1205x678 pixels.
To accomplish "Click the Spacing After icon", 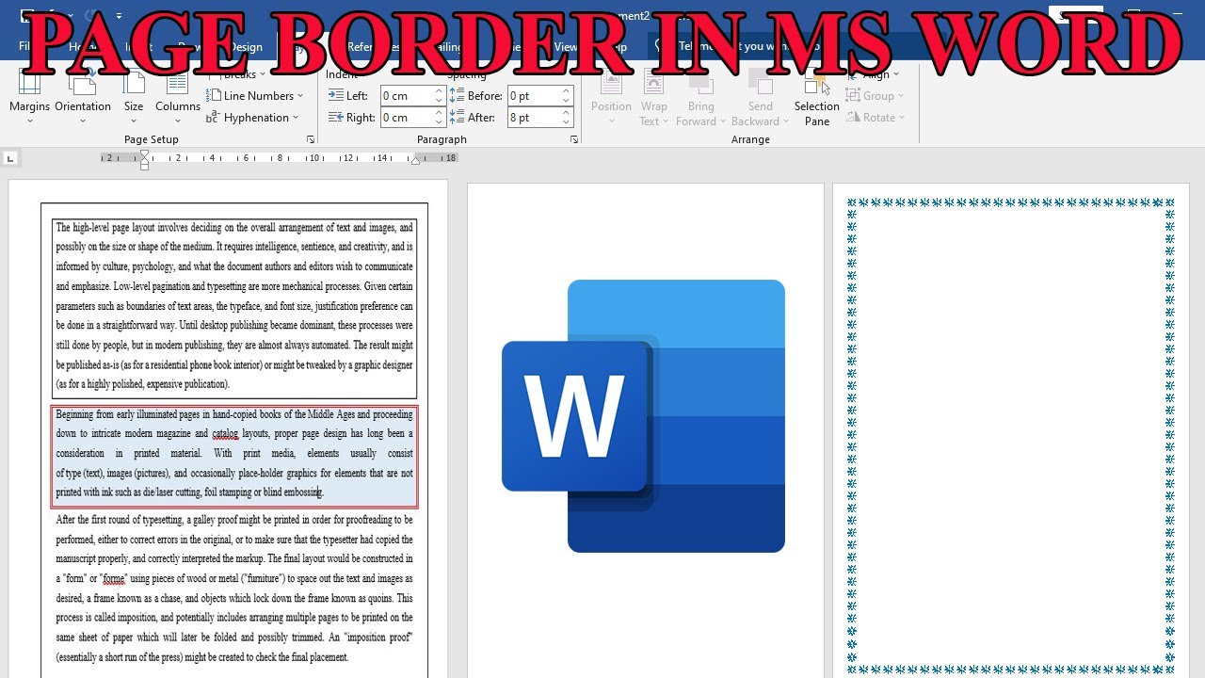I will [458, 118].
